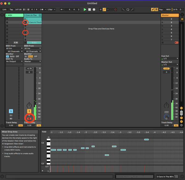Click the Key map mode button
Screen dimensions: 185x180
(161, 10)
